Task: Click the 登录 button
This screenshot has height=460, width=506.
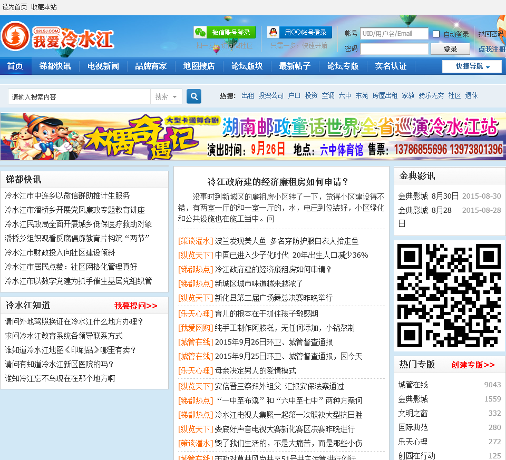Action: [450, 49]
